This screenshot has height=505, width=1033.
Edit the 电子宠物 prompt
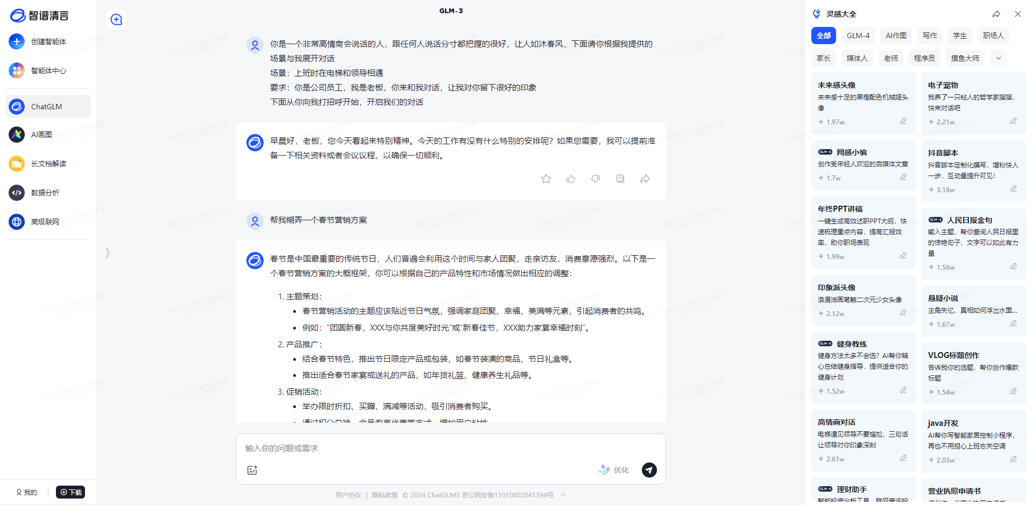point(1014,121)
